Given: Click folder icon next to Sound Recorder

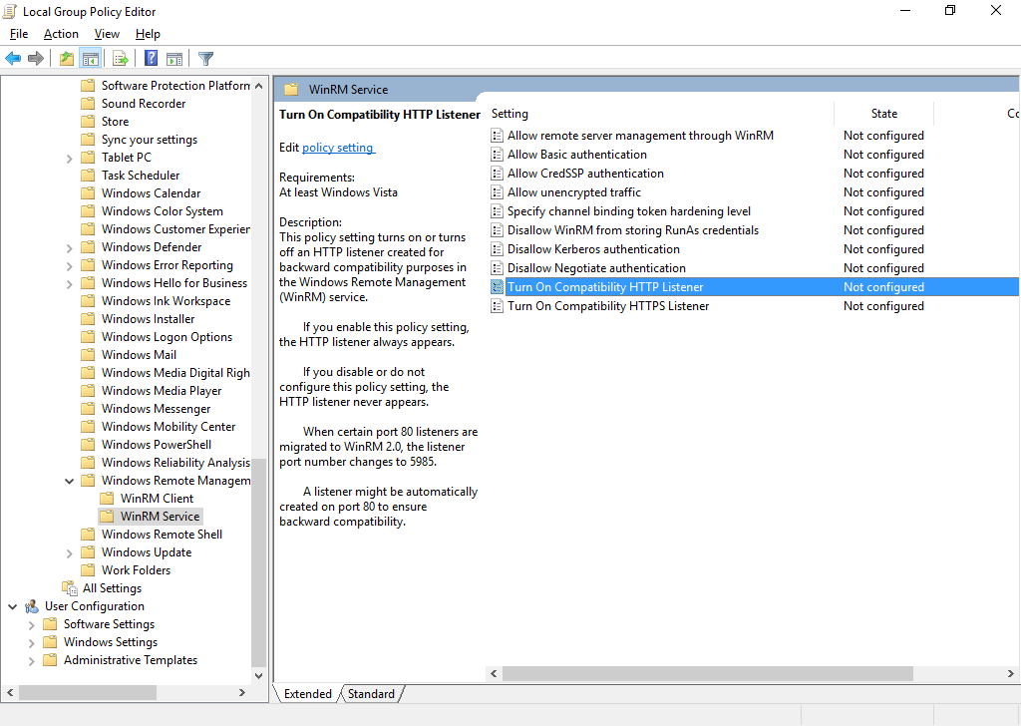Looking at the screenshot, I should (88, 104).
